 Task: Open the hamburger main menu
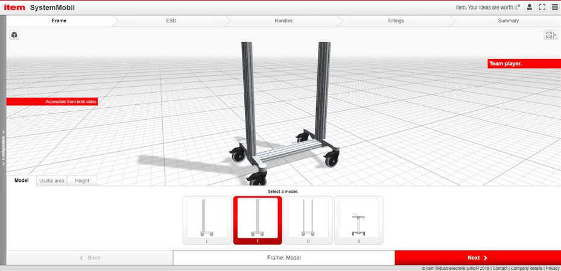[554, 7]
